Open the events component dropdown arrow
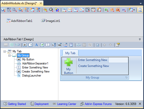This screenshot has width=144, height=109. 134,10
